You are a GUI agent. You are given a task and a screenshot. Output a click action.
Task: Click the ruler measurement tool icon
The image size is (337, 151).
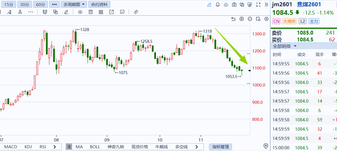[136, 12]
